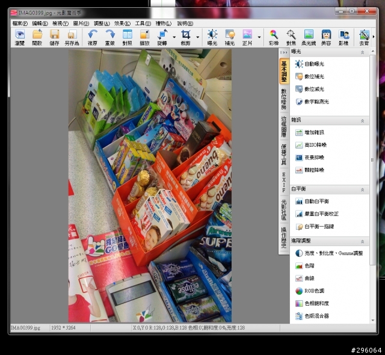This screenshot has width=385, height=355.
Task: Open the 彩棒 color wand tool
Action: [274, 37]
